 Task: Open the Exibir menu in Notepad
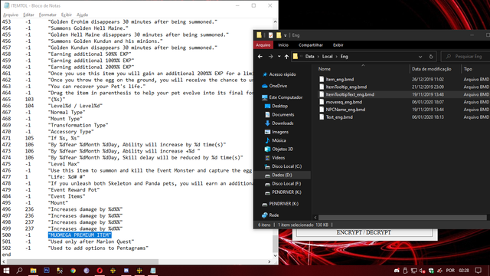[67, 15]
